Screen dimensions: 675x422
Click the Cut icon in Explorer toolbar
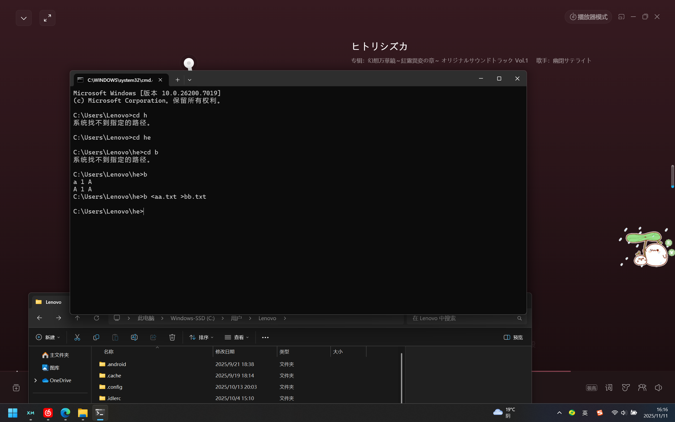pyautogui.click(x=77, y=338)
